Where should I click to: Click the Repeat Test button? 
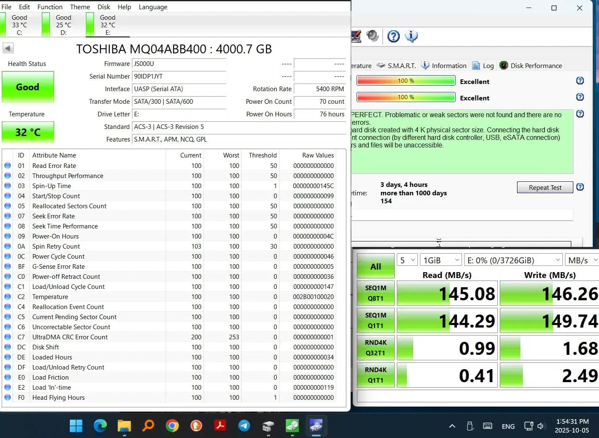pyautogui.click(x=545, y=188)
